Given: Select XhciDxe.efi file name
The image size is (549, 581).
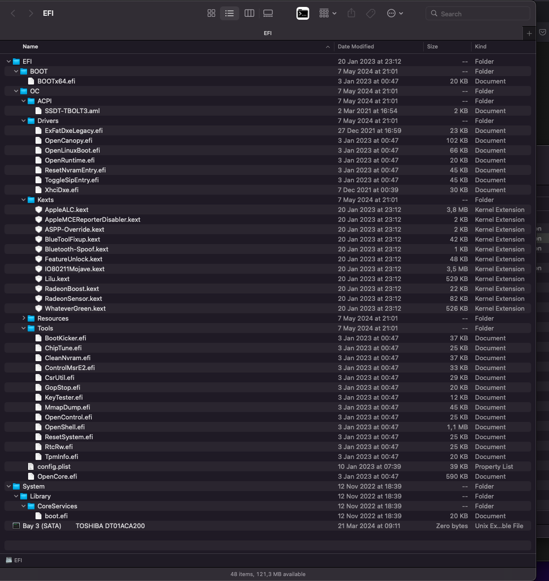Looking at the screenshot, I should (x=61, y=190).
